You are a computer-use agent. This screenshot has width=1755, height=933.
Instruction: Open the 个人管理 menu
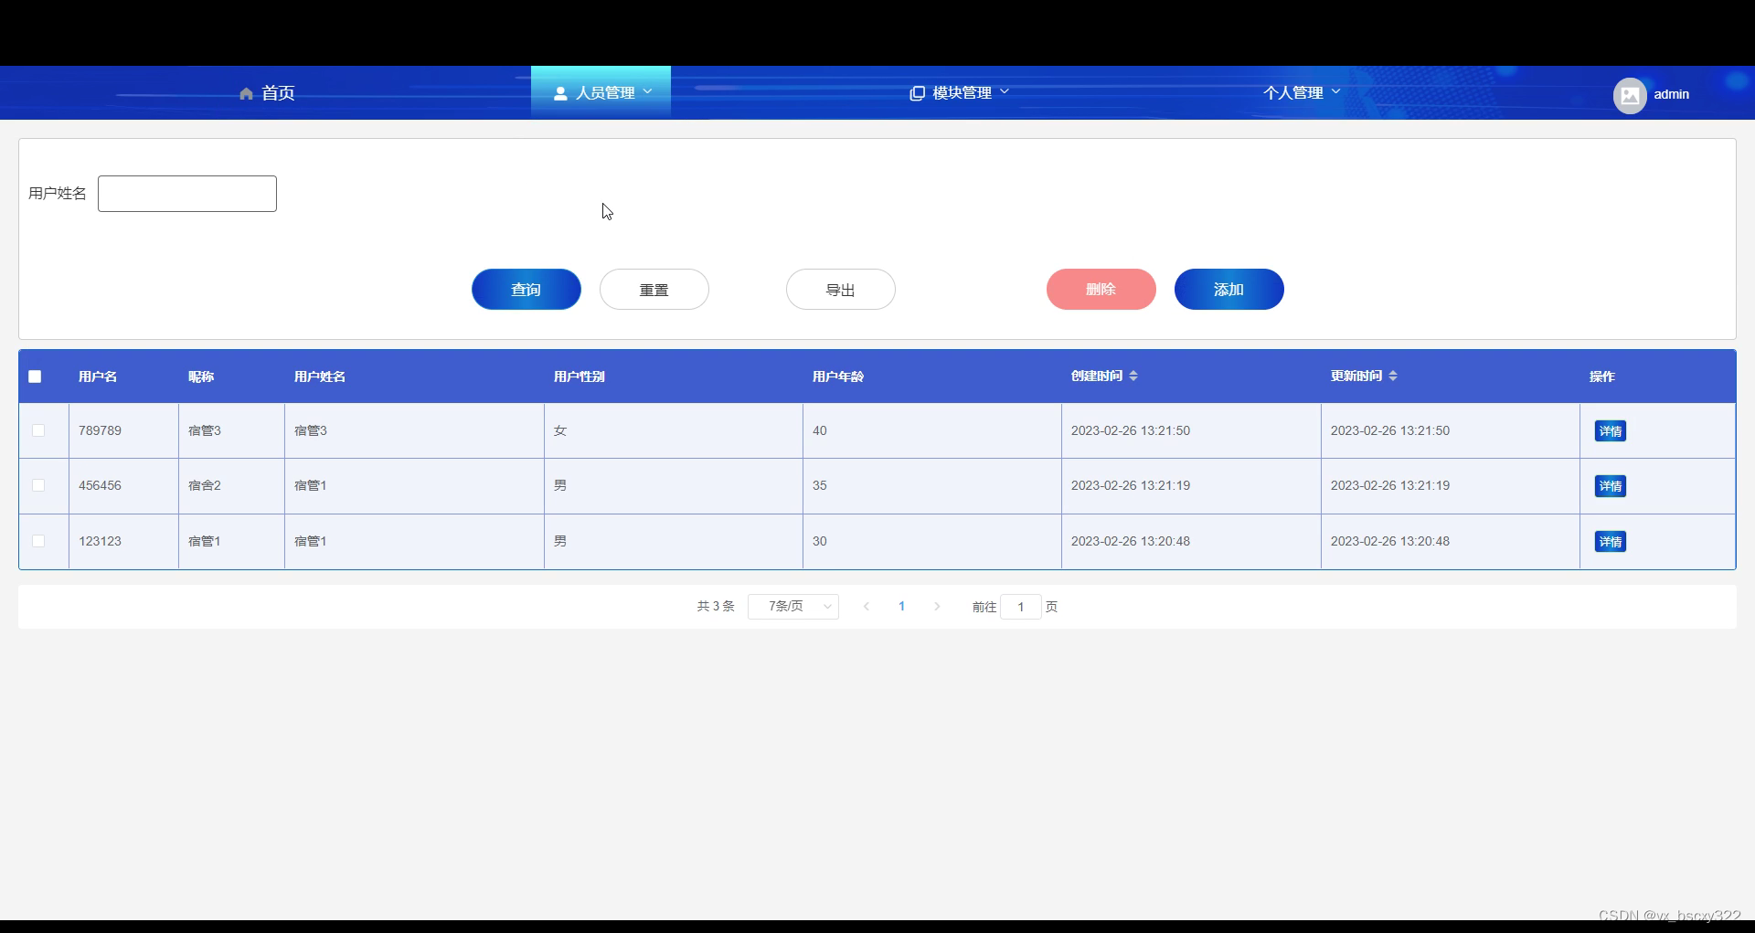pyautogui.click(x=1302, y=92)
